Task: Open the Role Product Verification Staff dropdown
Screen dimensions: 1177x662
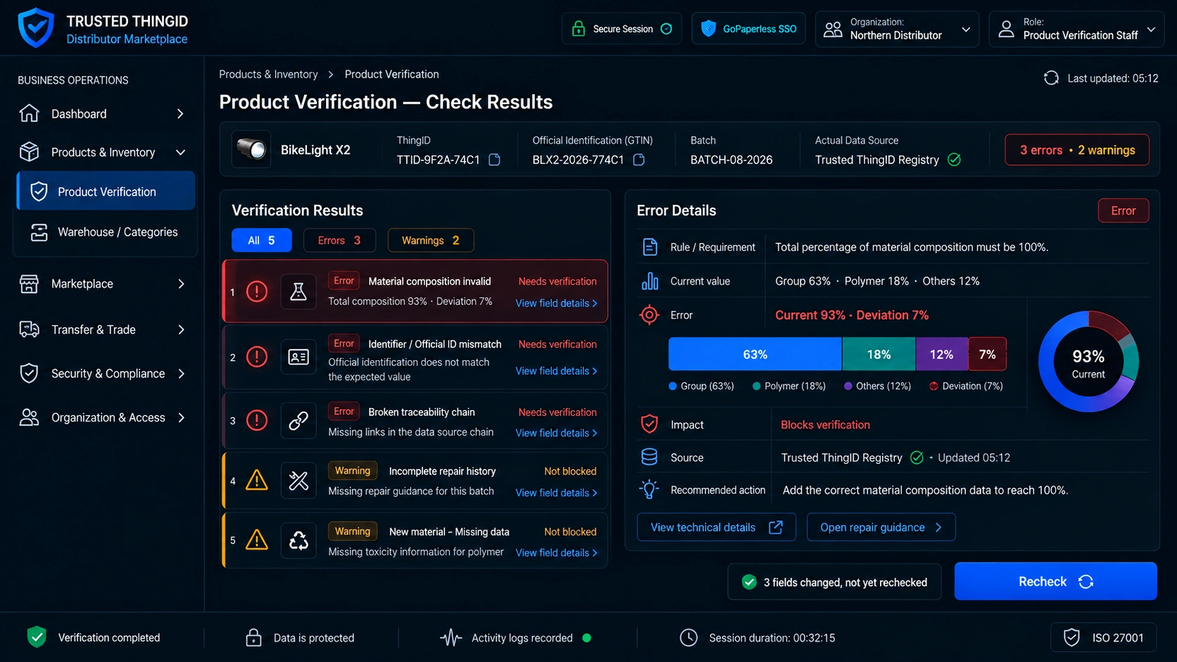Action: point(1076,29)
